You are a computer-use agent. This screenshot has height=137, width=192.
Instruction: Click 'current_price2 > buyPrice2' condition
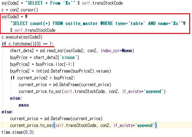click(45, 78)
